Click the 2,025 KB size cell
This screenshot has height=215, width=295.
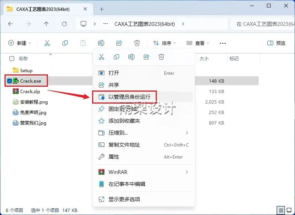tap(215, 102)
